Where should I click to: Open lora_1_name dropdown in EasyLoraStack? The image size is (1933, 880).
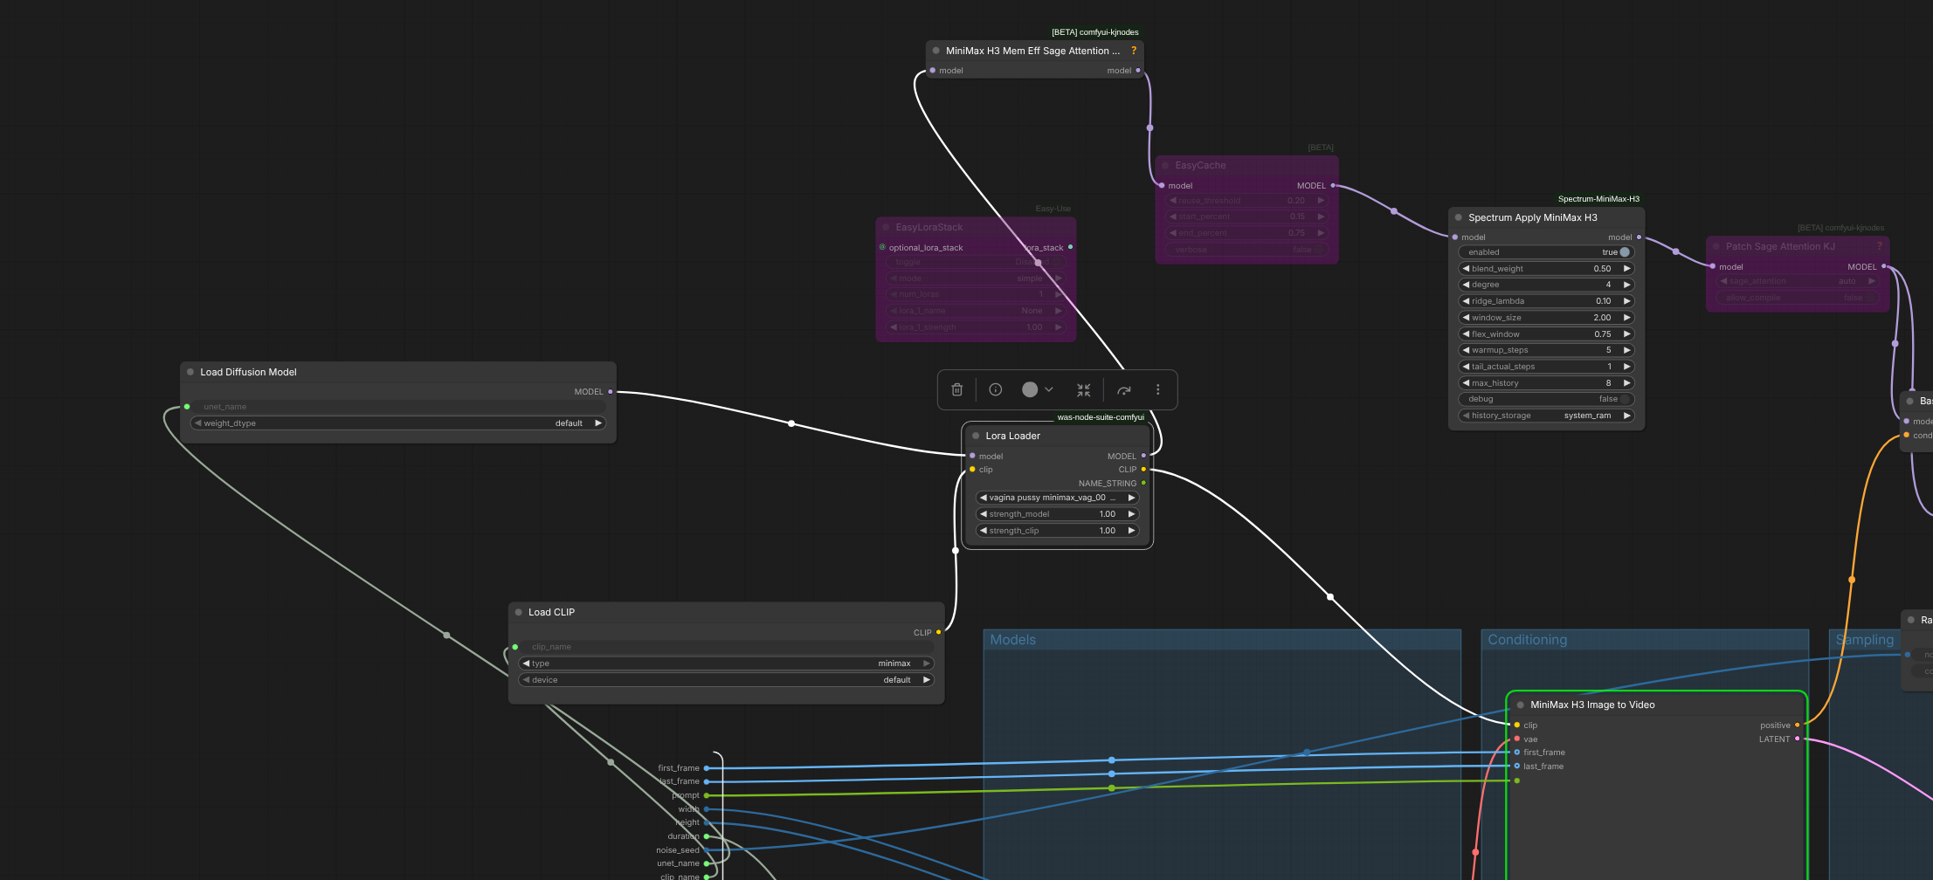coord(975,311)
